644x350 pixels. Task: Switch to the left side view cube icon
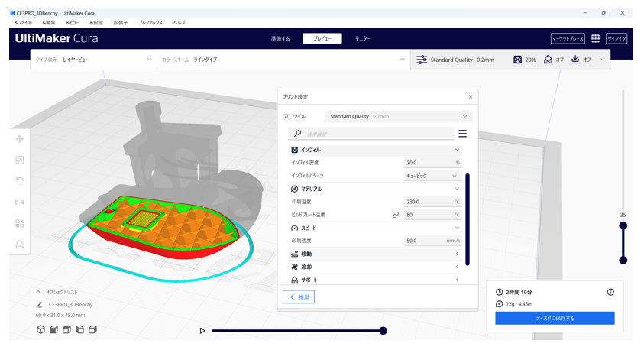point(79,329)
